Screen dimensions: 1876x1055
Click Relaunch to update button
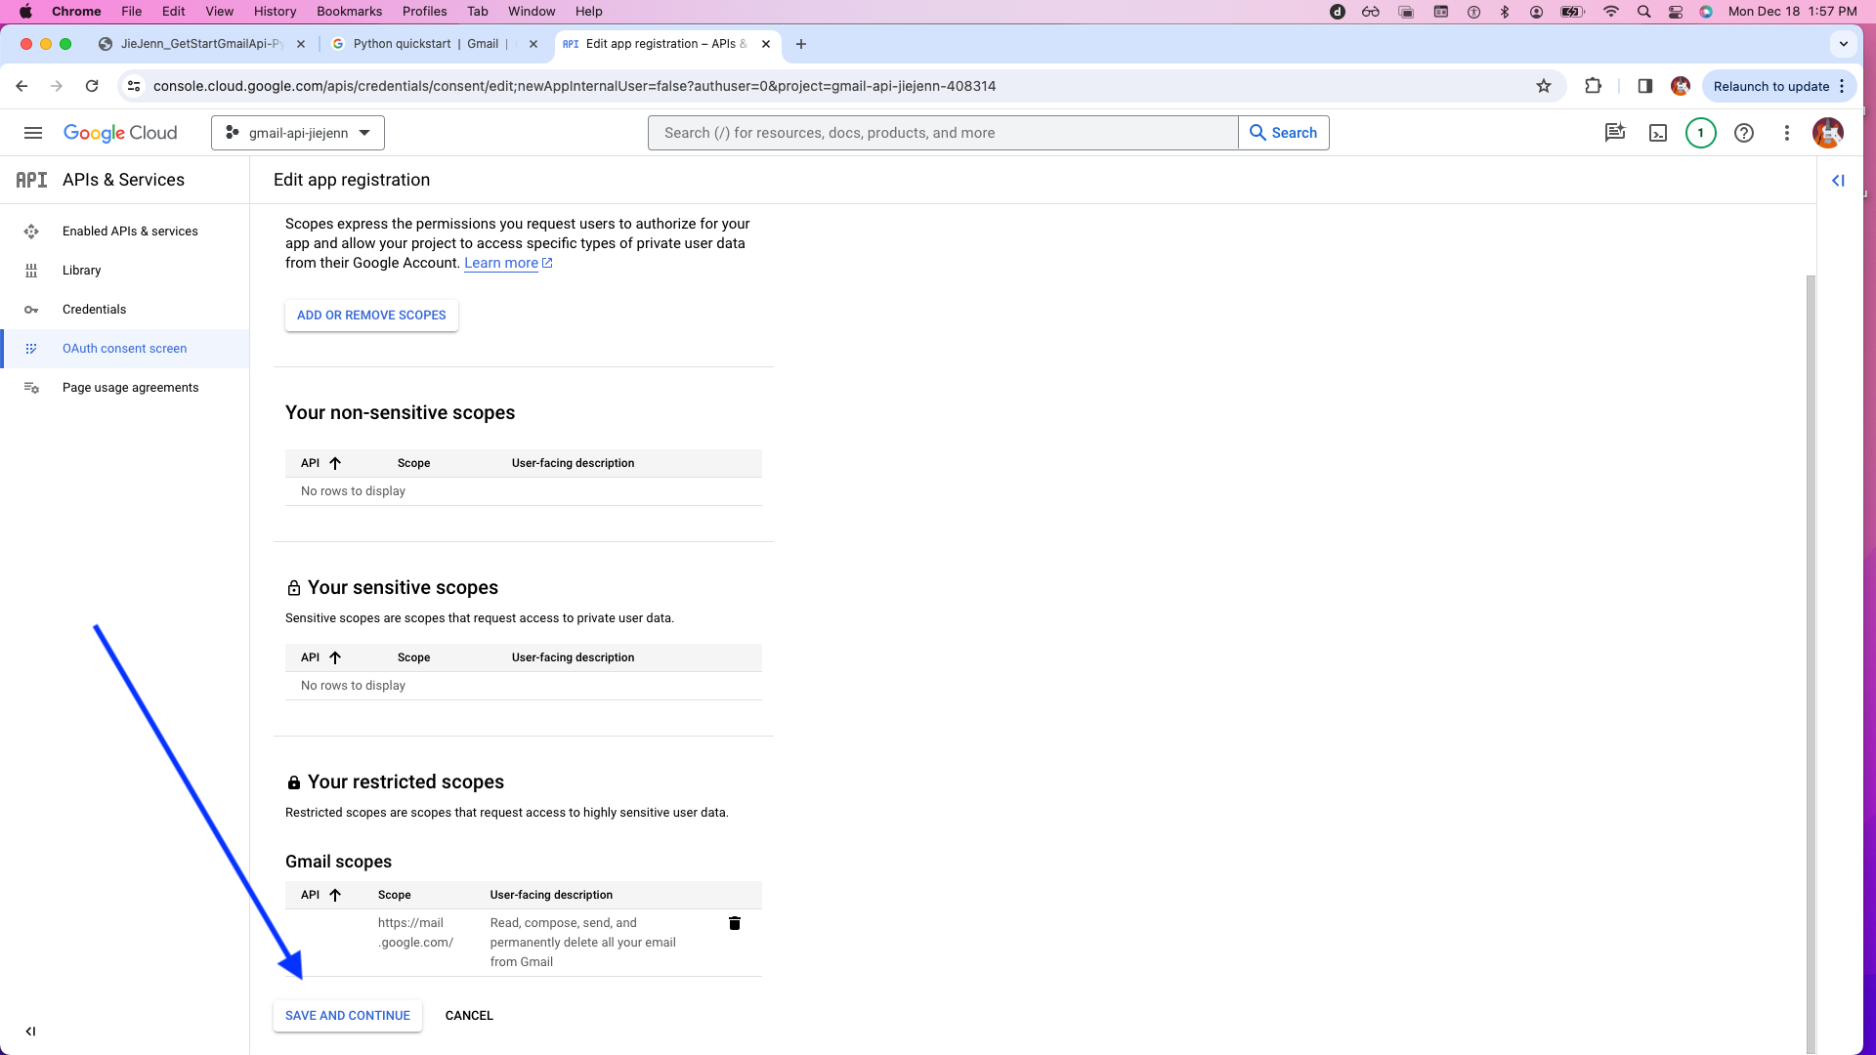pos(1770,86)
